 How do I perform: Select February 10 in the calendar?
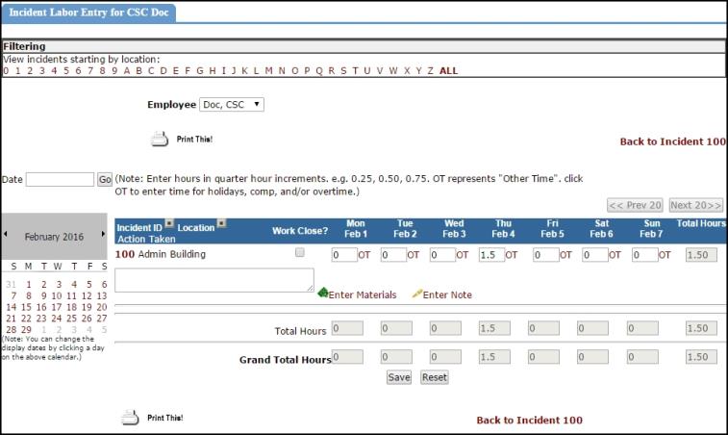tap(57, 295)
